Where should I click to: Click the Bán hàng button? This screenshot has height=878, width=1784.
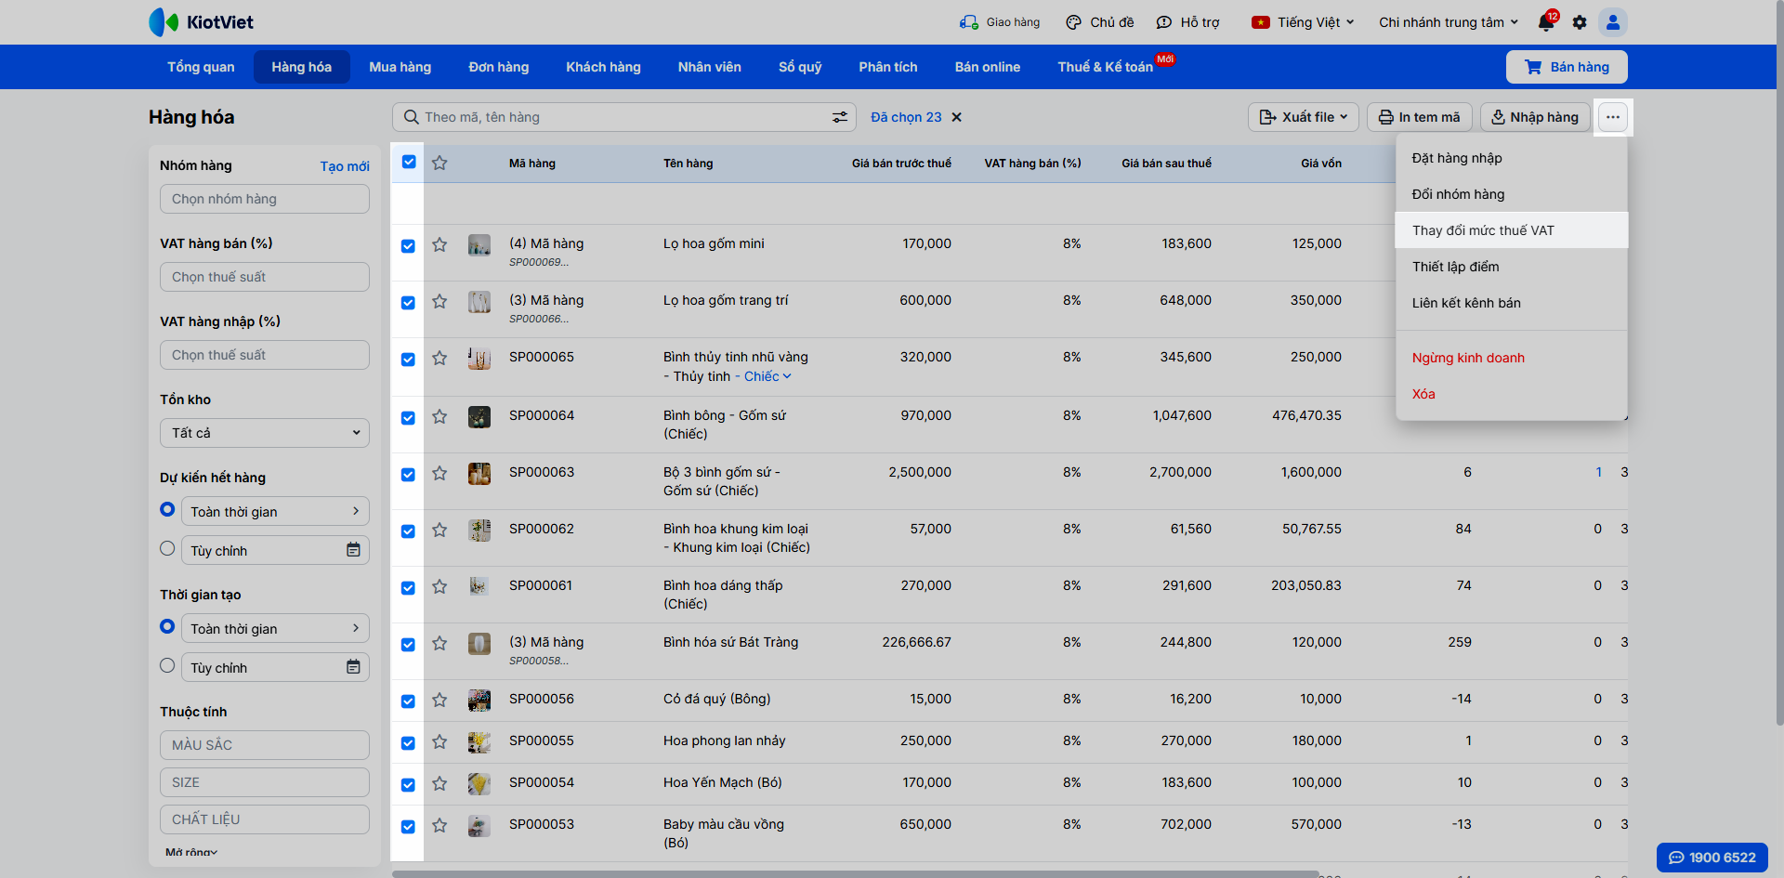tap(1567, 67)
